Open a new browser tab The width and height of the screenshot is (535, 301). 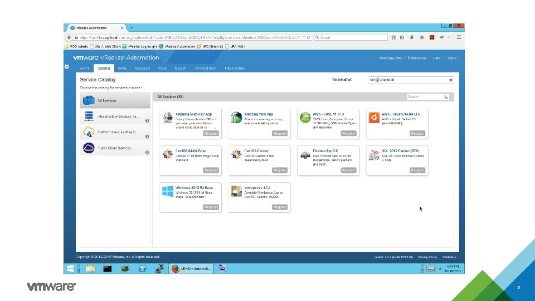[131, 28]
